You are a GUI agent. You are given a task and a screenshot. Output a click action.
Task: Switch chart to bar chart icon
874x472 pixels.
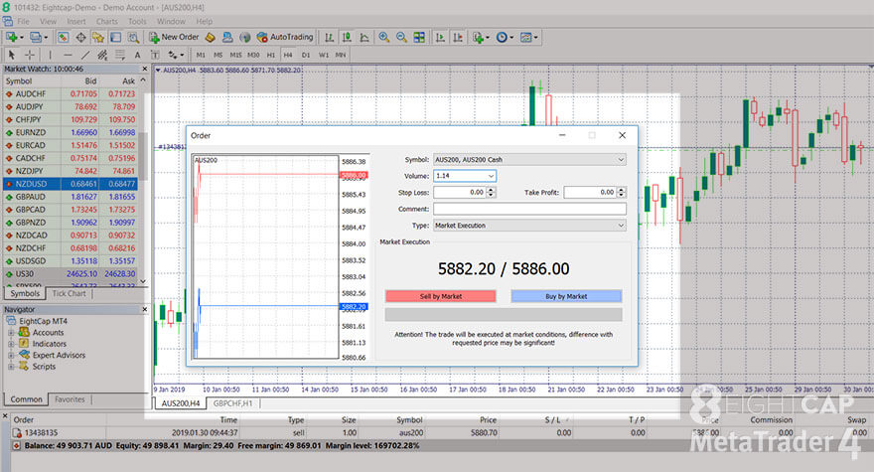point(330,38)
